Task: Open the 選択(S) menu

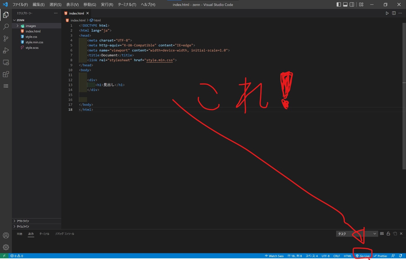Action: (55, 5)
